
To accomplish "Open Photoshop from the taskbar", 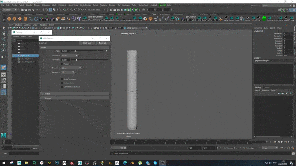I will pos(57,163).
